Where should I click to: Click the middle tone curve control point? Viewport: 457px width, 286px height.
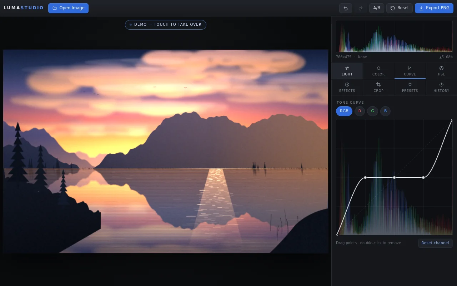click(394, 177)
